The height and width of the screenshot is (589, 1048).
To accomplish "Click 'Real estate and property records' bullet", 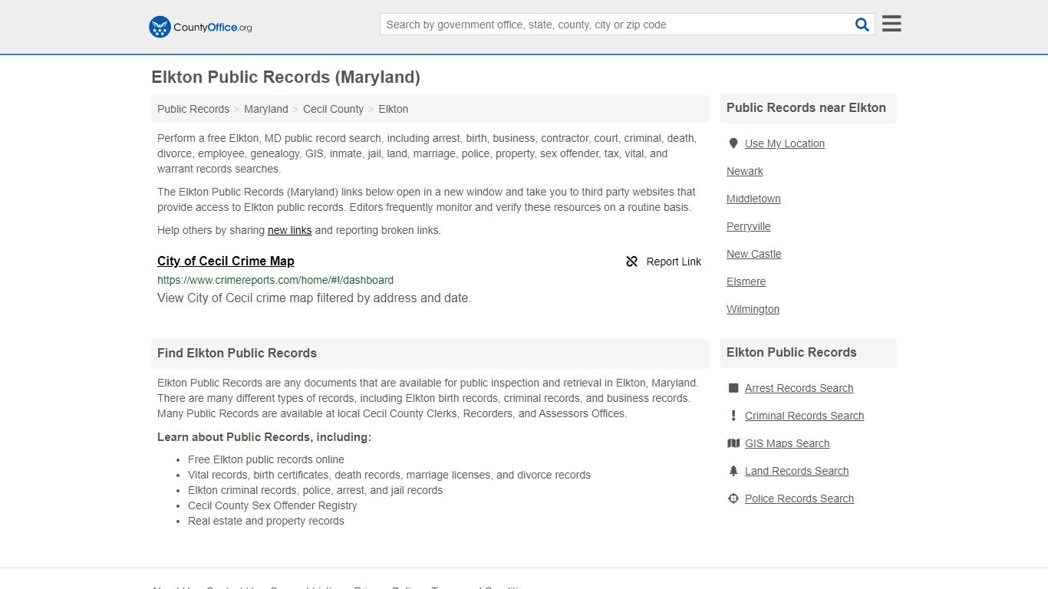I will click(x=266, y=521).
